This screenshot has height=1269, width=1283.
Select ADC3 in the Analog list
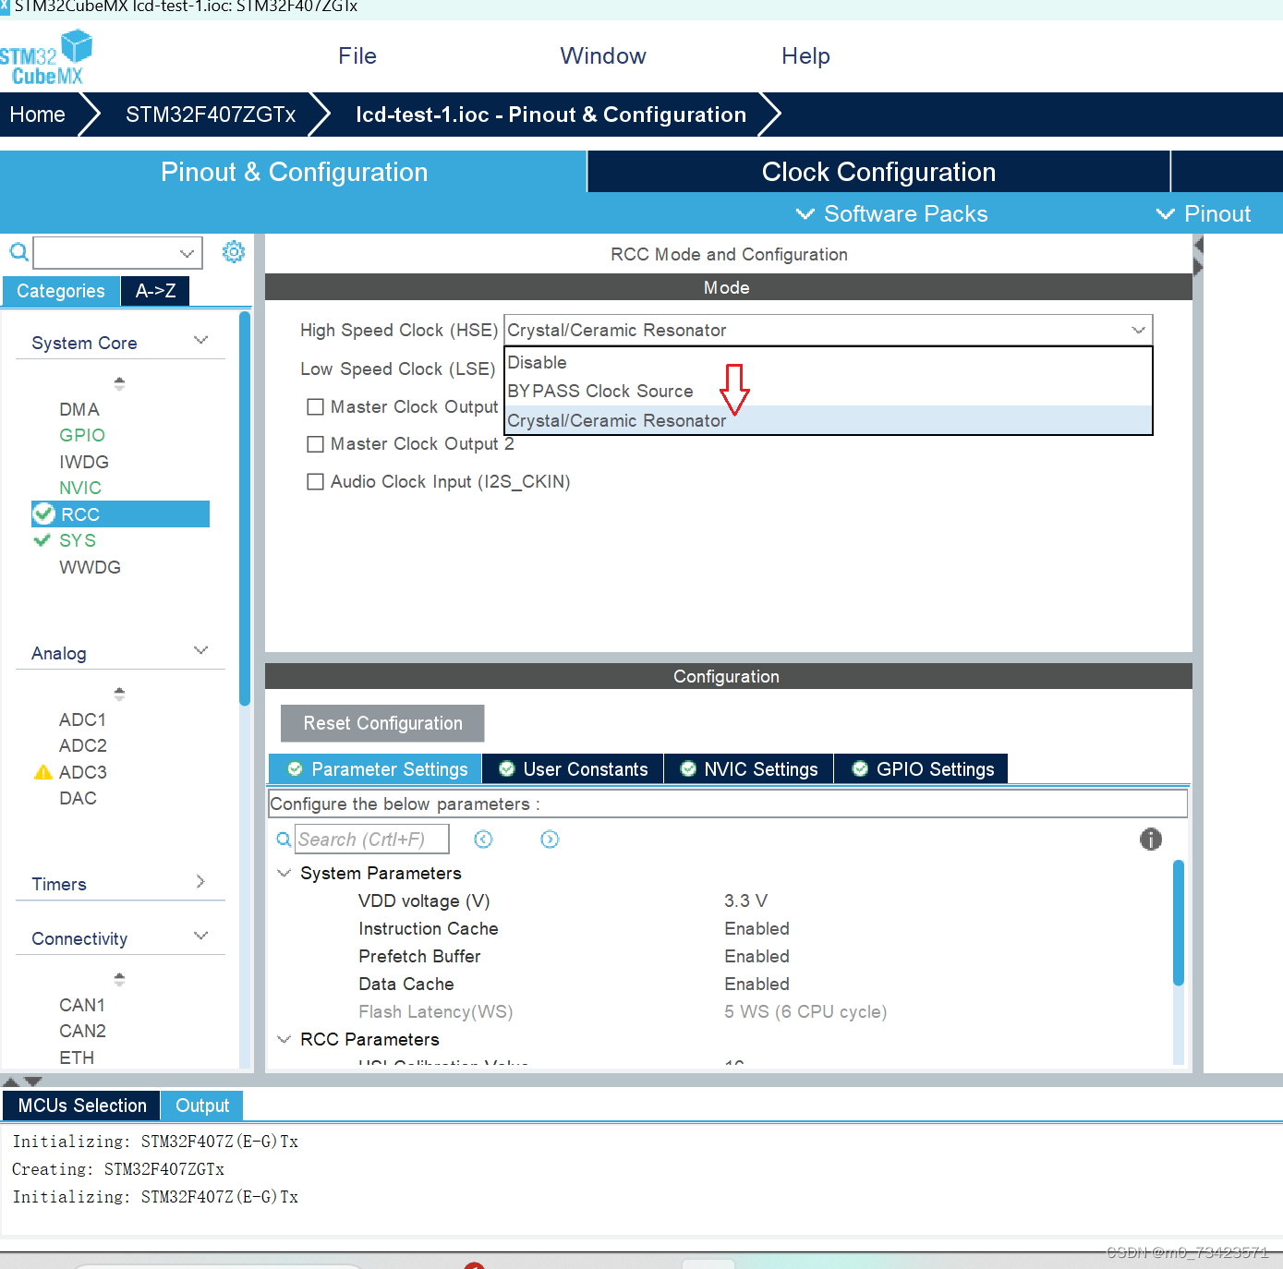click(83, 772)
